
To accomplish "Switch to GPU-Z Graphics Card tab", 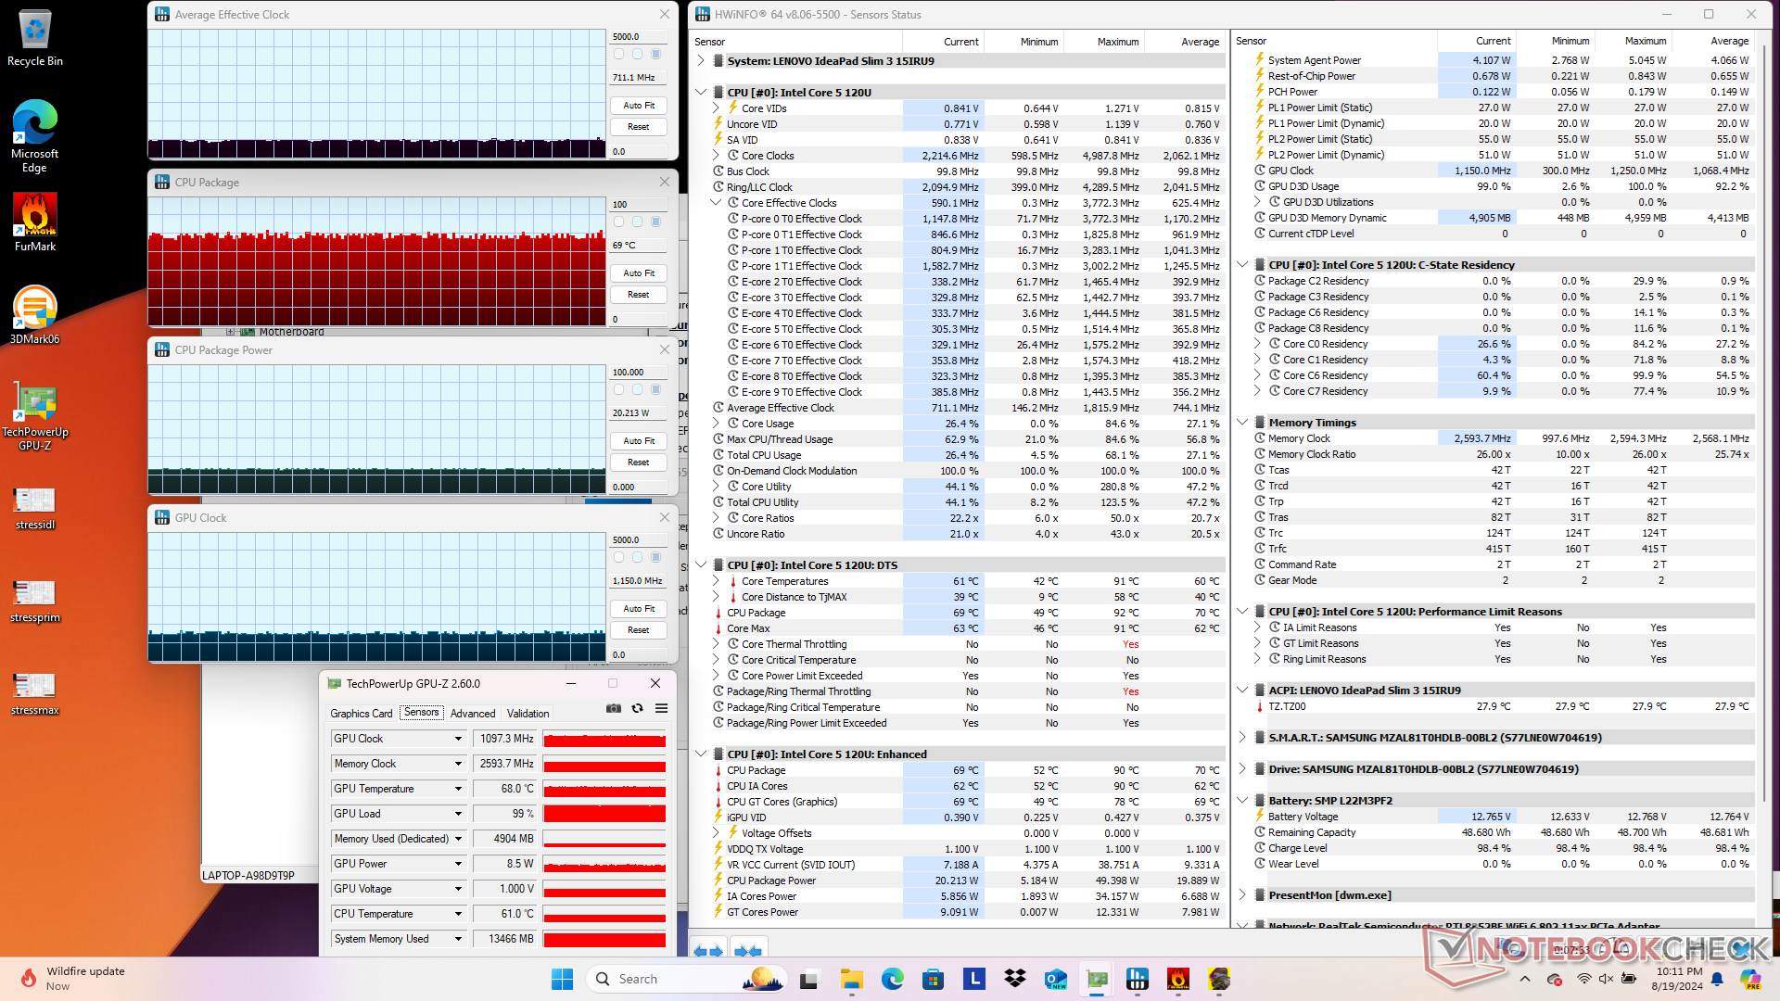I will pos(361,714).
